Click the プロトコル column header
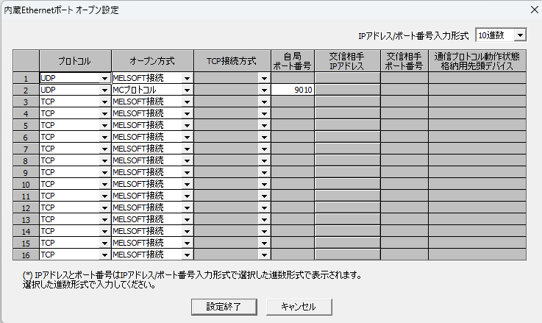This screenshot has height=323, width=542. click(75, 61)
